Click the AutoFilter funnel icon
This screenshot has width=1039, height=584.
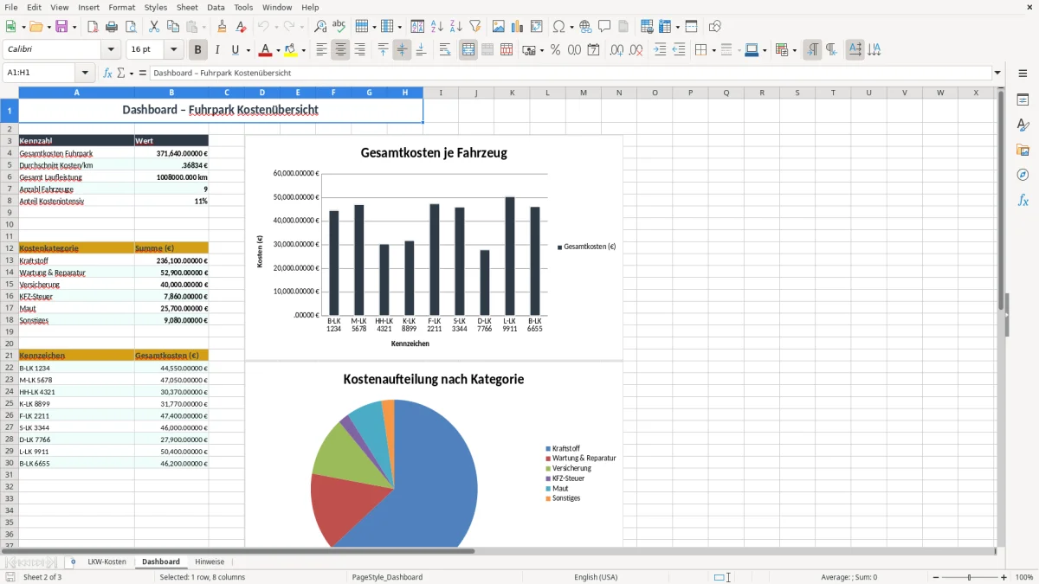[x=474, y=27]
